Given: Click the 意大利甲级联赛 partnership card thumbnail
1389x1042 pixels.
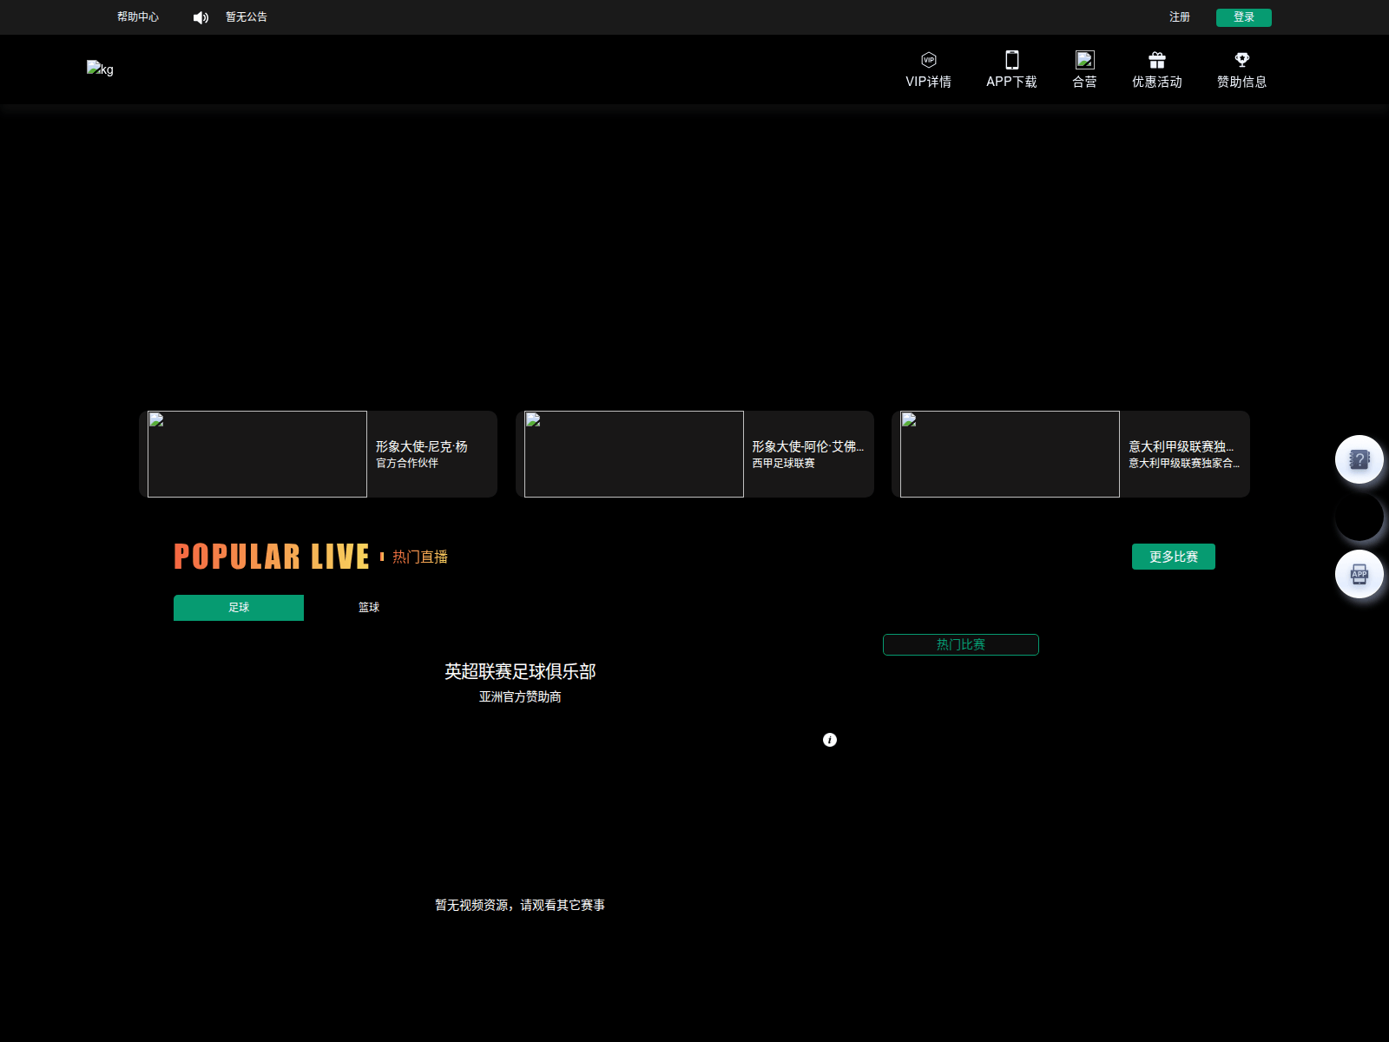Looking at the screenshot, I should tap(1010, 453).
